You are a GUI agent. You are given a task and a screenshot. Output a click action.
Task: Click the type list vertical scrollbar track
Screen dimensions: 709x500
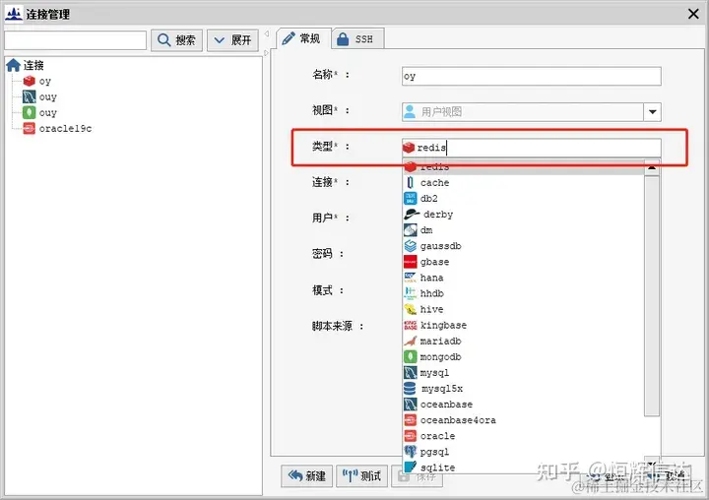click(x=652, y=296)
